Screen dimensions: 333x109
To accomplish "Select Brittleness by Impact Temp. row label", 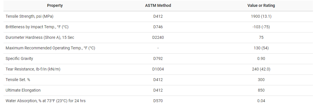I will [37, 27].
